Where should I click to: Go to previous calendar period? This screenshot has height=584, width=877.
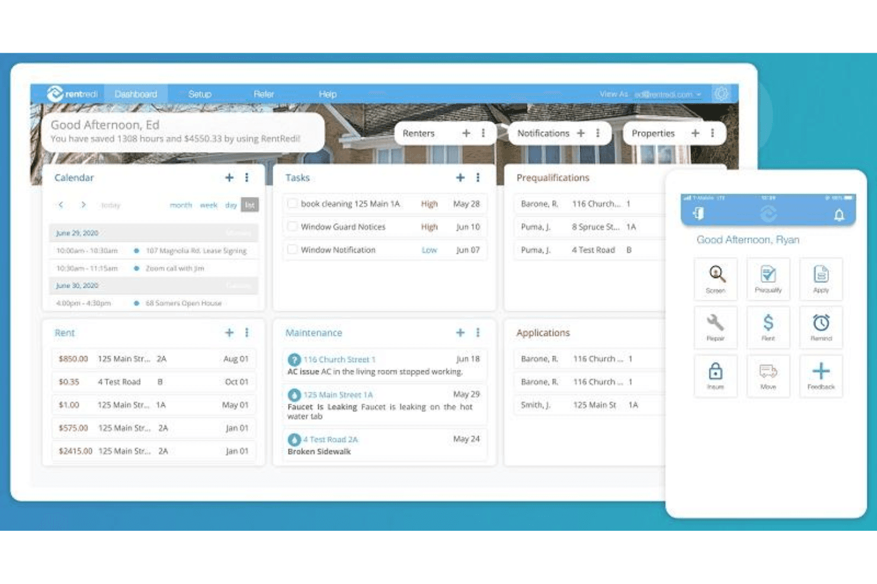point(60,205)
